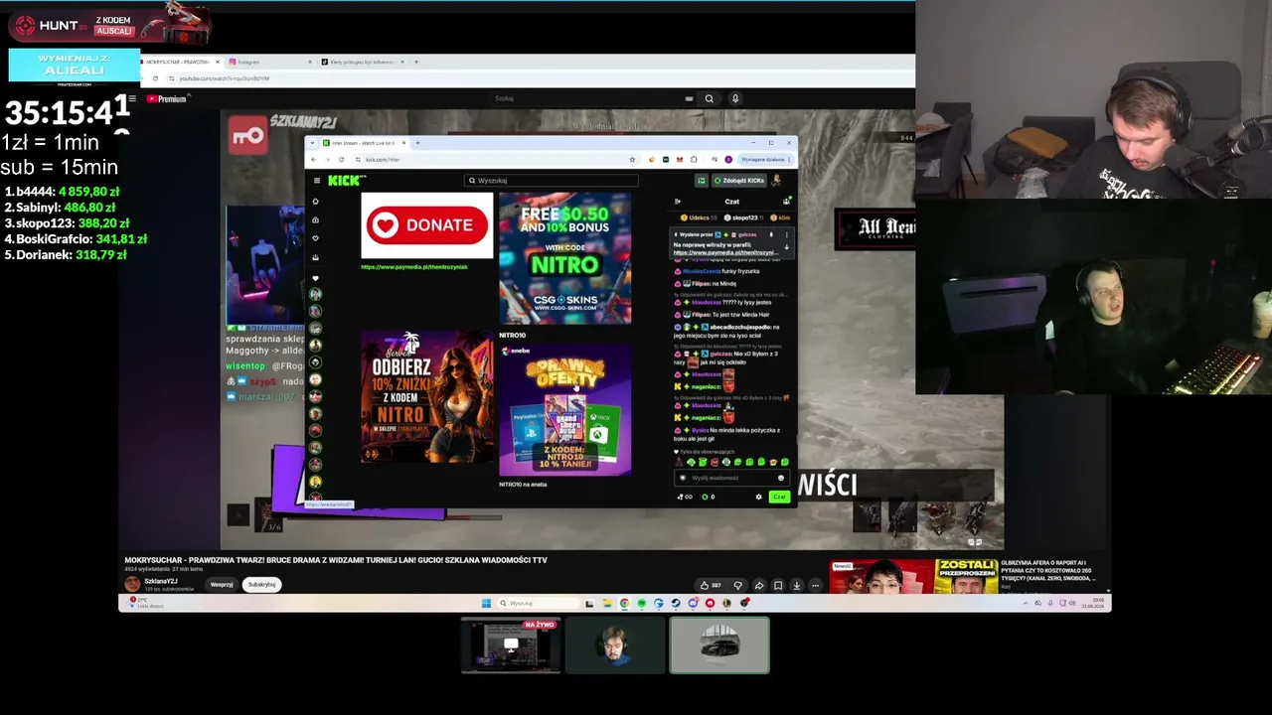This screenshot has height=715, width=1272.
Task: Switch to the MOKRYSUCHAR YouTube tab
Action: 181,62
